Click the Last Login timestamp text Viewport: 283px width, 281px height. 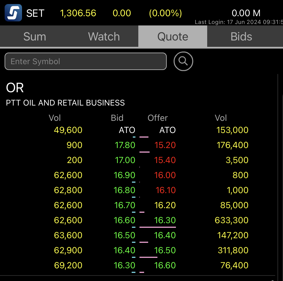239,22
